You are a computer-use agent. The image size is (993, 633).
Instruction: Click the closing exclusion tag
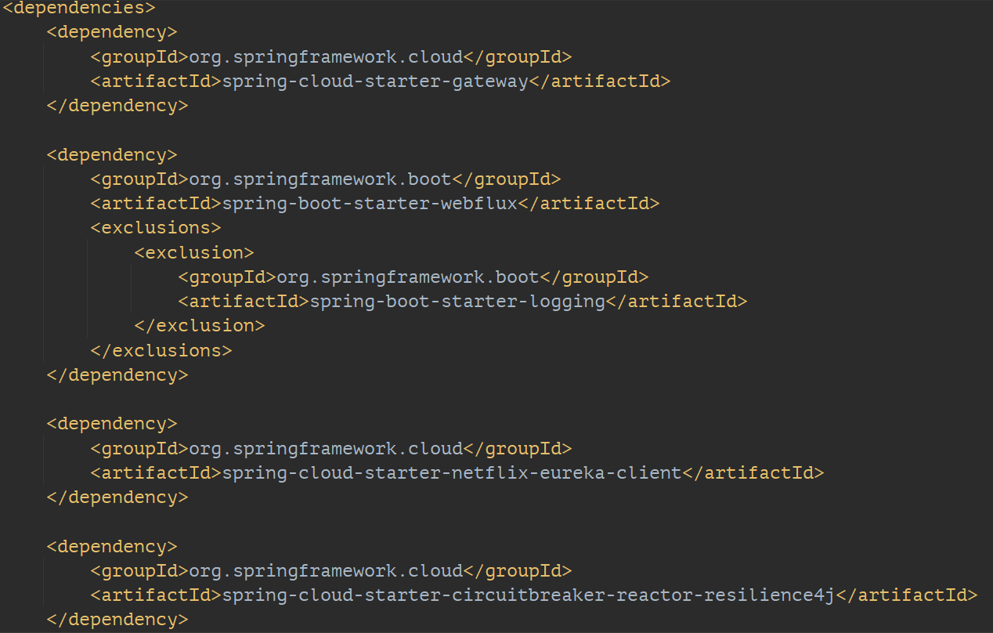coord(200,325)
